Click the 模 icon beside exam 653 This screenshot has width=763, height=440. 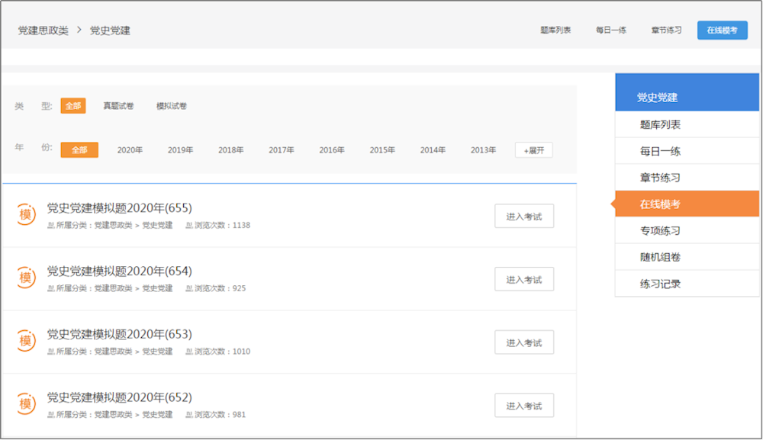click(x=26, y=341)
